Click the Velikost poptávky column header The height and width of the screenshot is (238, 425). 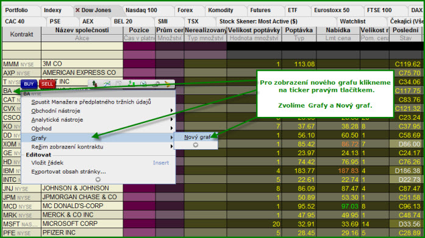pyautogui.click(x=254, y=30)
